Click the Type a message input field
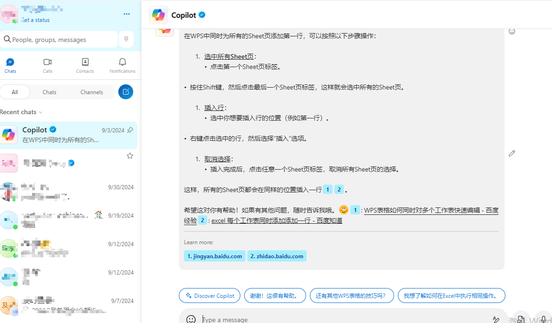This screenshot has width=552, height=323. click(343, 319)
